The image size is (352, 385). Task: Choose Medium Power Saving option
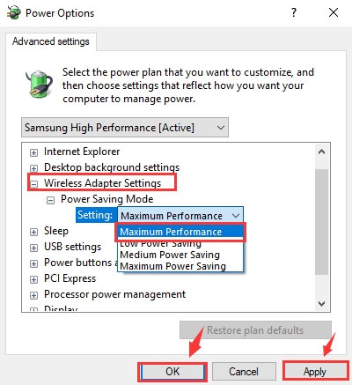[170, 255]
